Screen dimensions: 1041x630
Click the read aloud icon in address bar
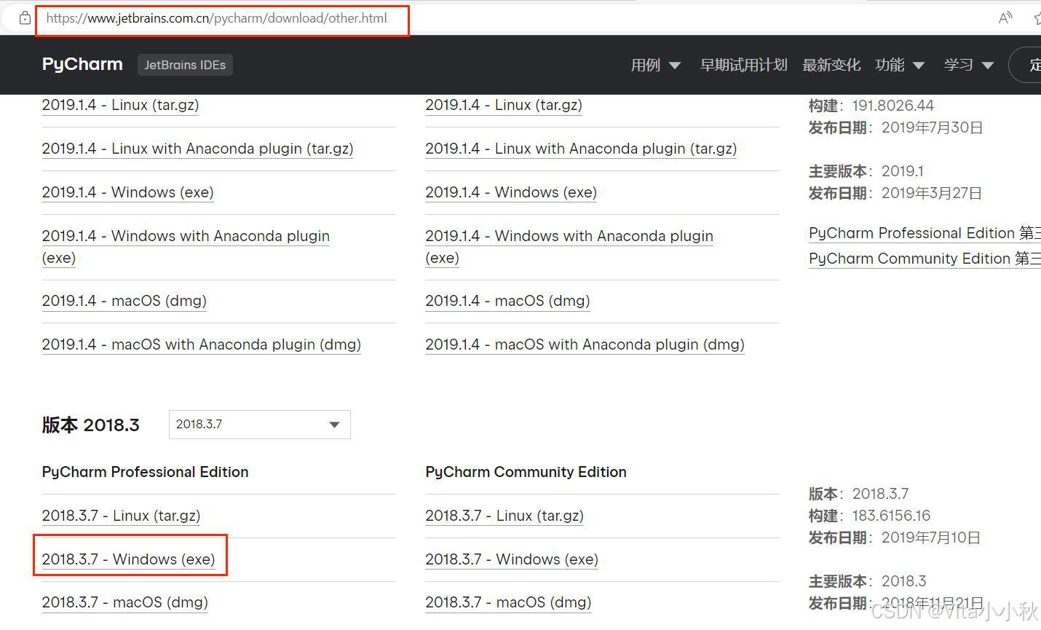tap(1005, 18)
